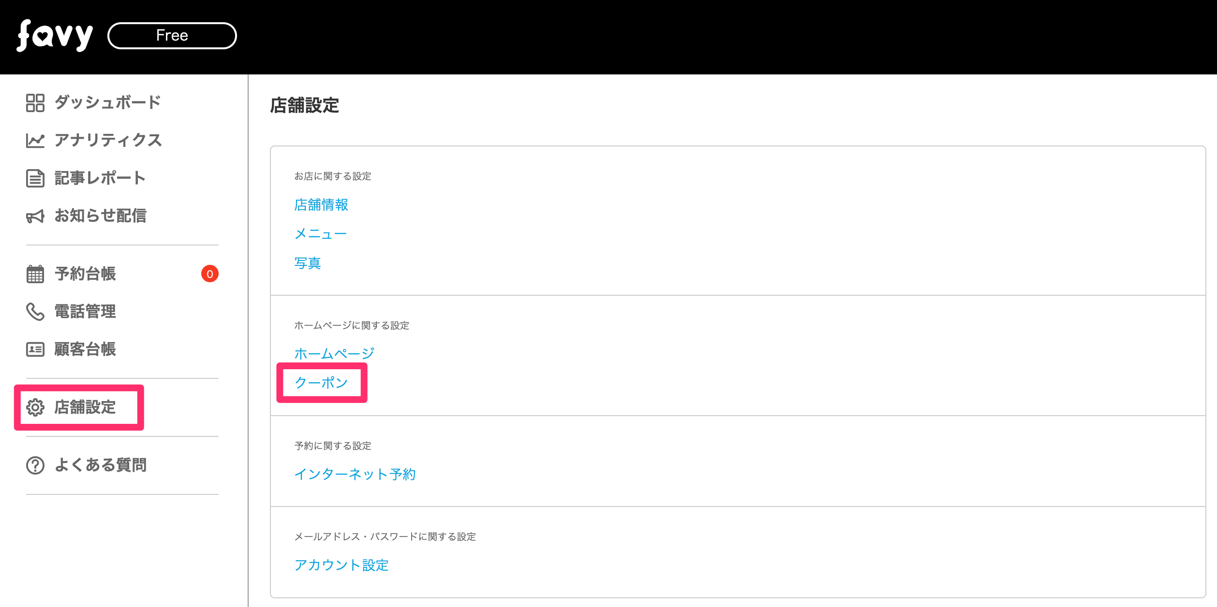Go to ダッシュボード in the sidebar
The image size is (1217, 607).
pos(107,102)
